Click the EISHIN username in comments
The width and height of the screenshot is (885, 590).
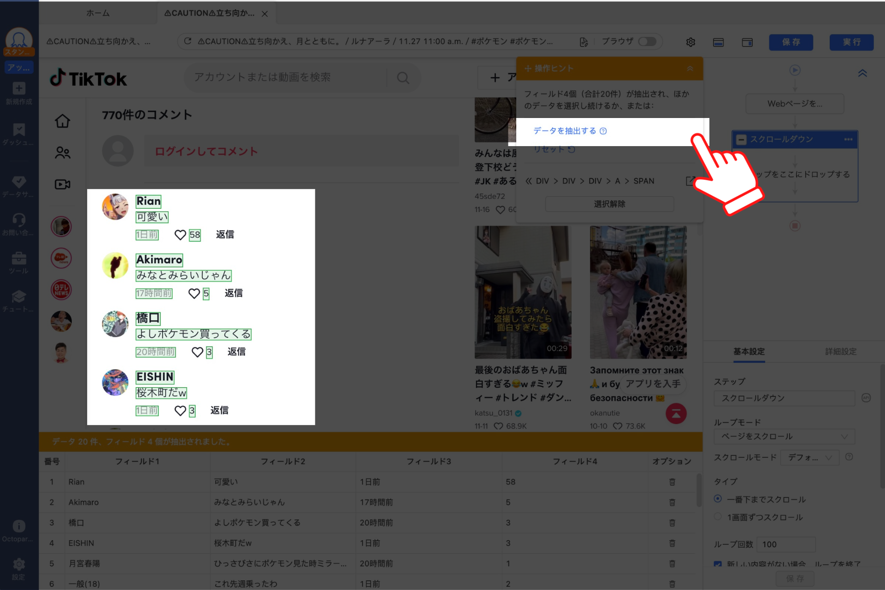pyautogui.click(x=155, y=377)
